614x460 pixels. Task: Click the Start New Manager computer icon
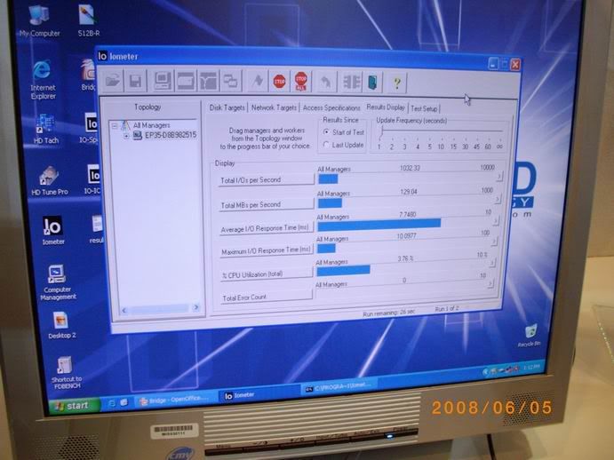[162, 81]
